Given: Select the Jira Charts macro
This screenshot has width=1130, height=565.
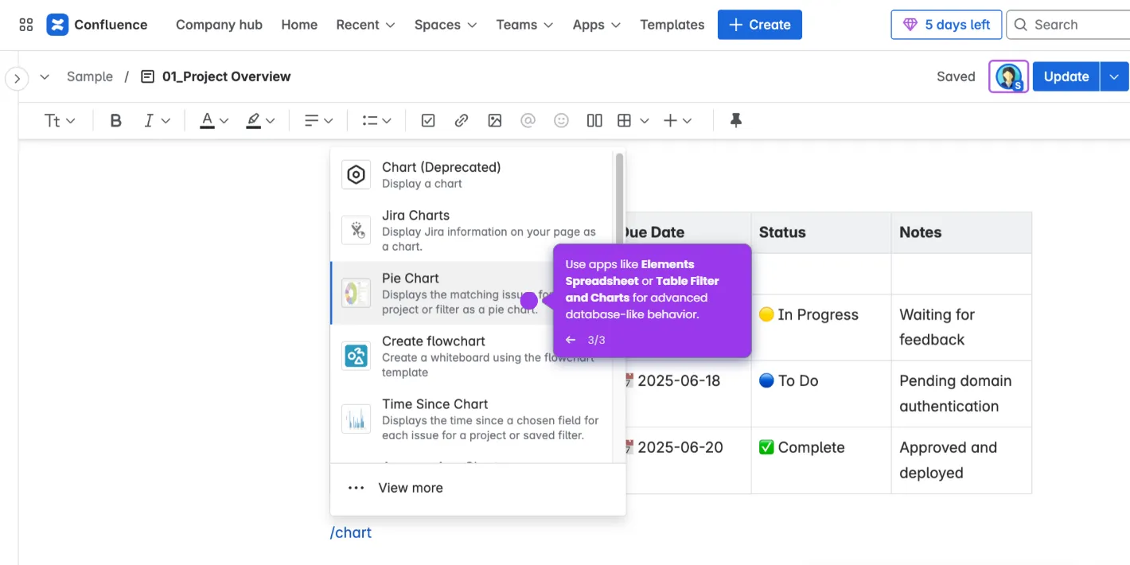Looking at the screenshot, I should 473,230.
